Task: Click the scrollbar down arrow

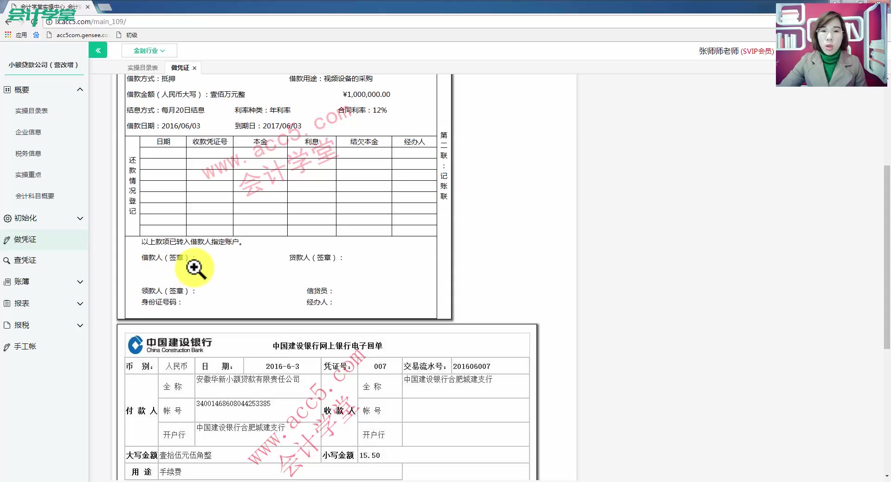Action: (x=887, y=476)
